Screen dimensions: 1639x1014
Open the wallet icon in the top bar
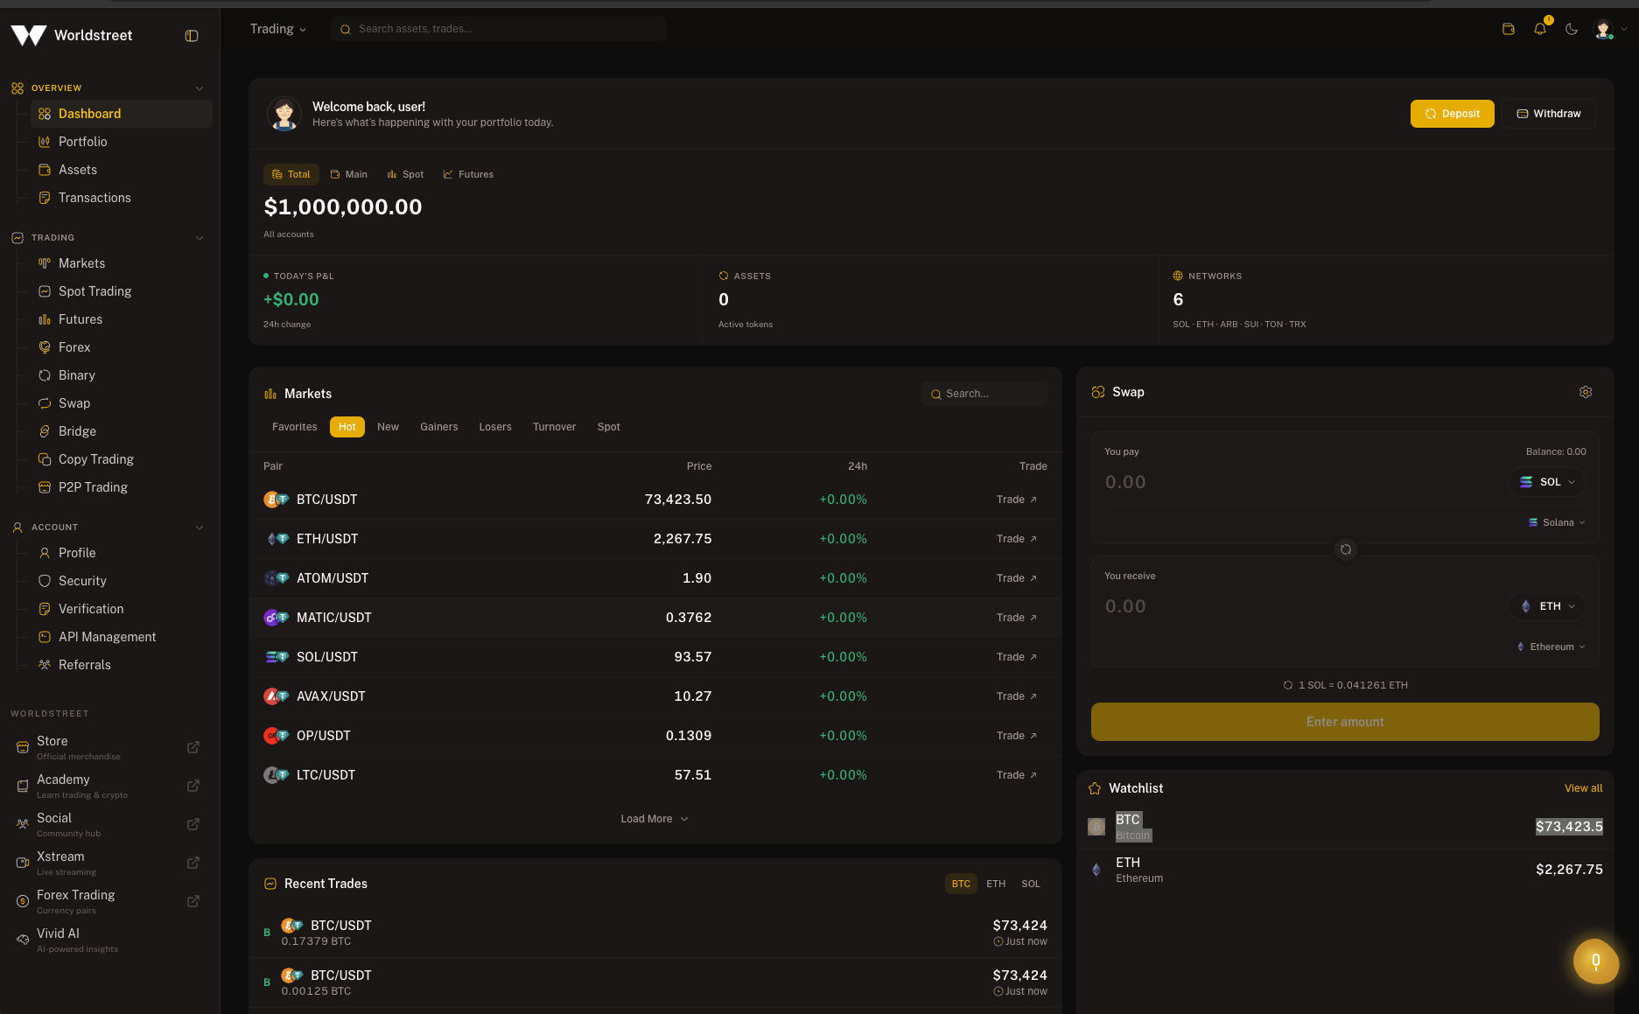tap(1508, 29)
